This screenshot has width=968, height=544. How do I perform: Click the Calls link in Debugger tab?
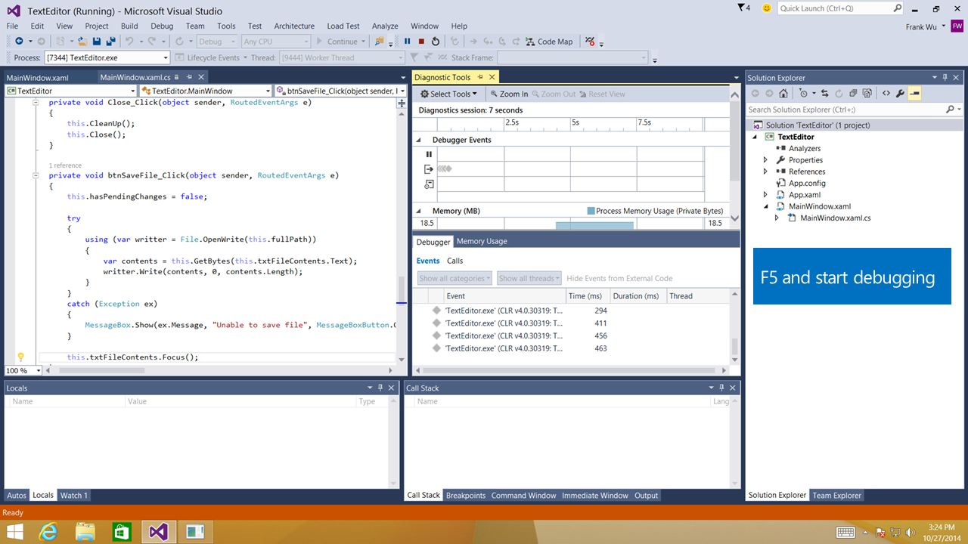point(455,261)
